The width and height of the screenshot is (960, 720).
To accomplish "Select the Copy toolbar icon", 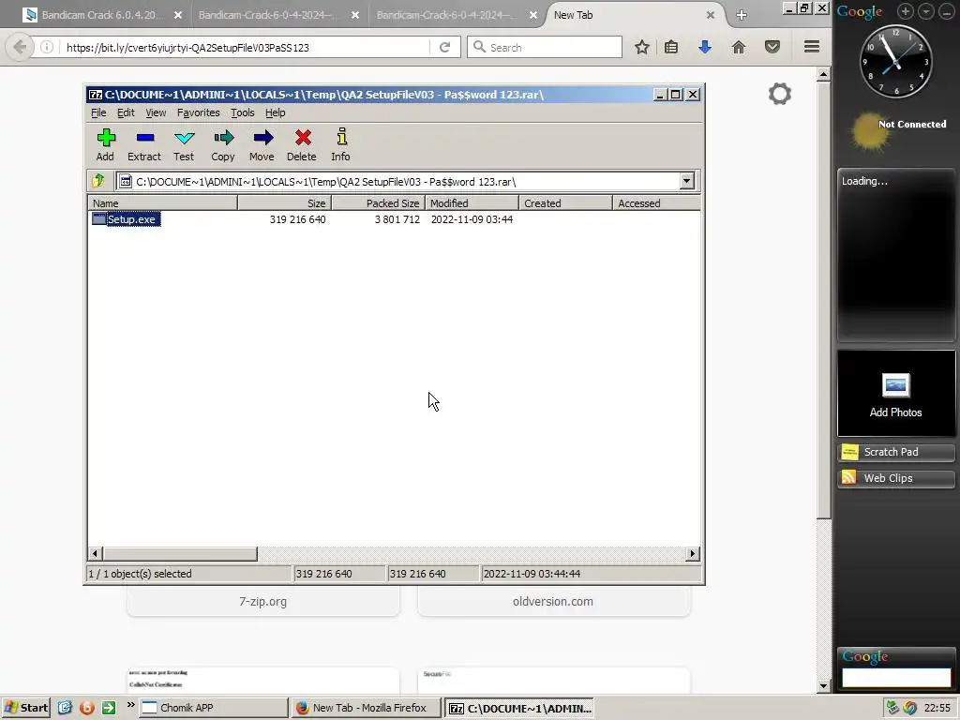I will [223, 144].
